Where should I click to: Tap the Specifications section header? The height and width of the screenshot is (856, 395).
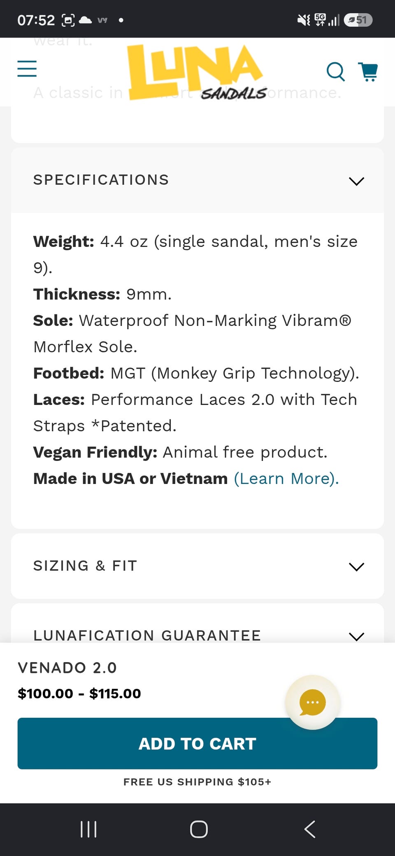click(x=197, y=180)
